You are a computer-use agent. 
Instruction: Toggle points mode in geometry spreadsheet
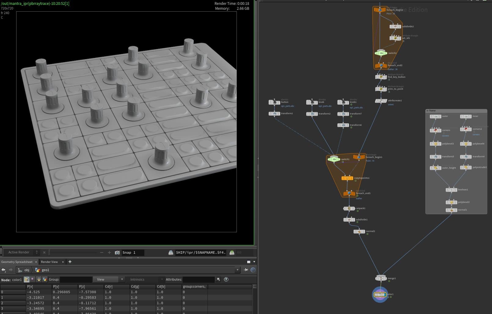(x=27, y=279)
